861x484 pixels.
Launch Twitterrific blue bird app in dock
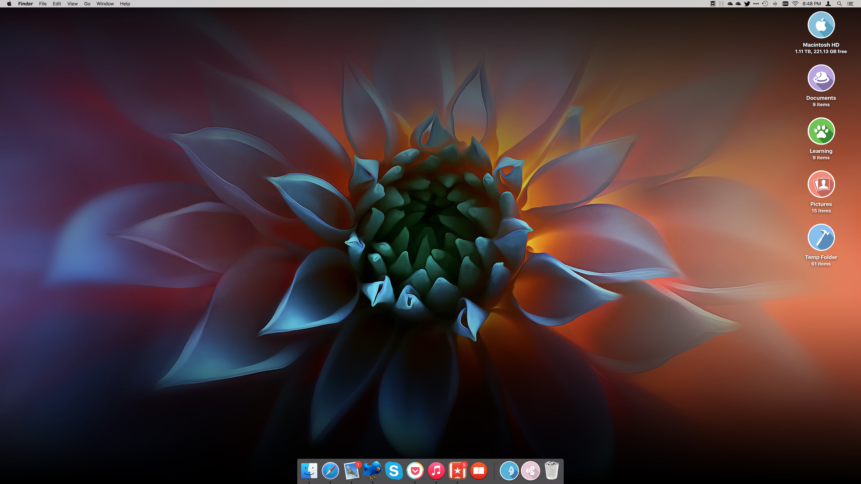(x=373, y=470)
